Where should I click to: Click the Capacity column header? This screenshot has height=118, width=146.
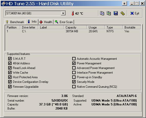[x=75, y=27]
